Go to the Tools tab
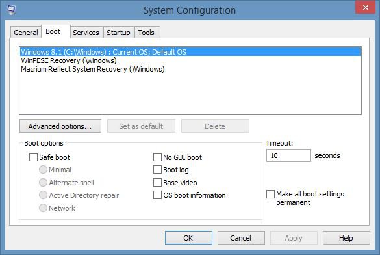Image resolution: width=380 pixels, height=255 pixels. point(146,33)
